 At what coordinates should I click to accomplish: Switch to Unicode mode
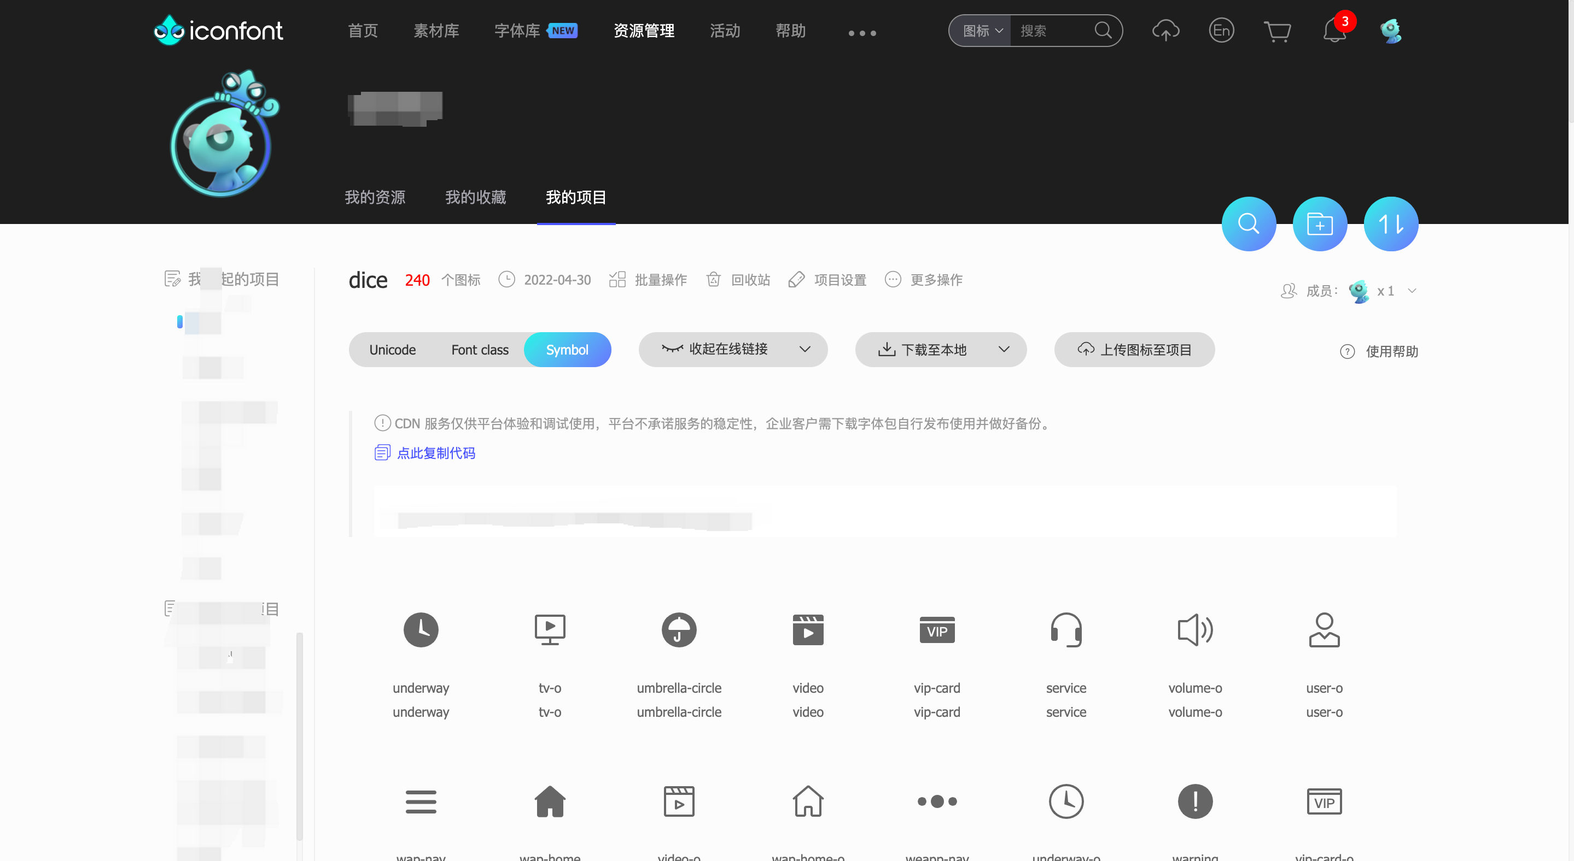[392, 350]
